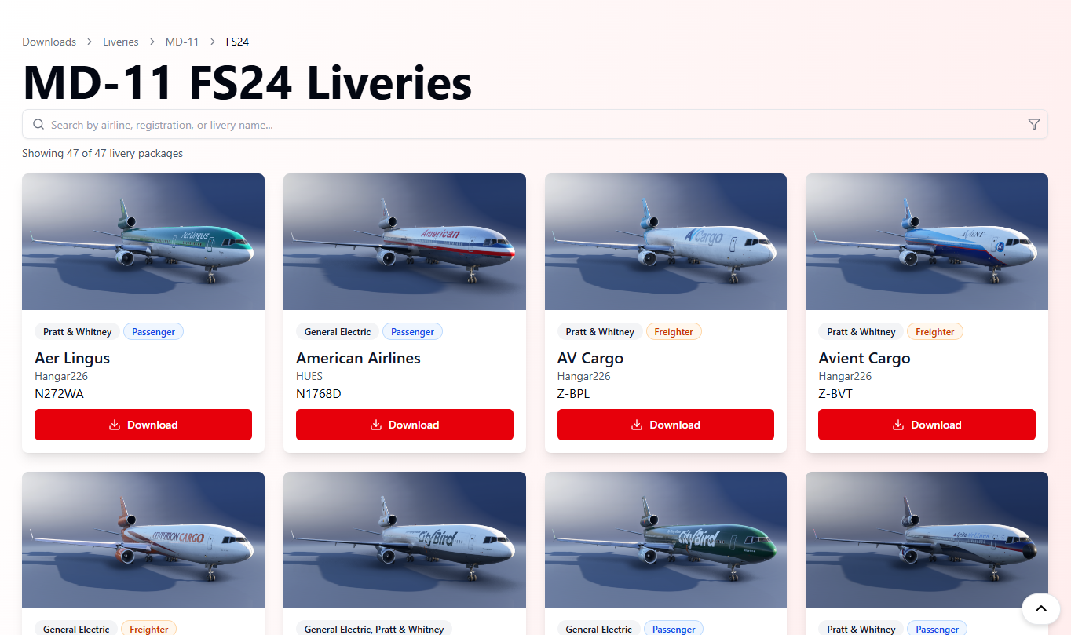
Task: Click the download icon on Avient Cargo card
Action: tap(898, 425)
